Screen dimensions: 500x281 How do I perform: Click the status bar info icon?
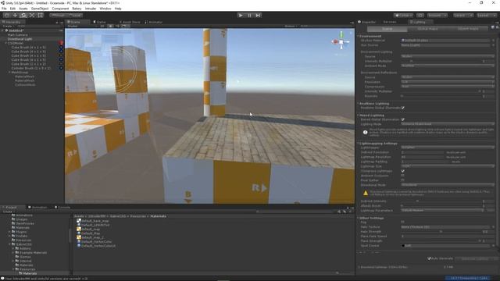pos(2,278)
